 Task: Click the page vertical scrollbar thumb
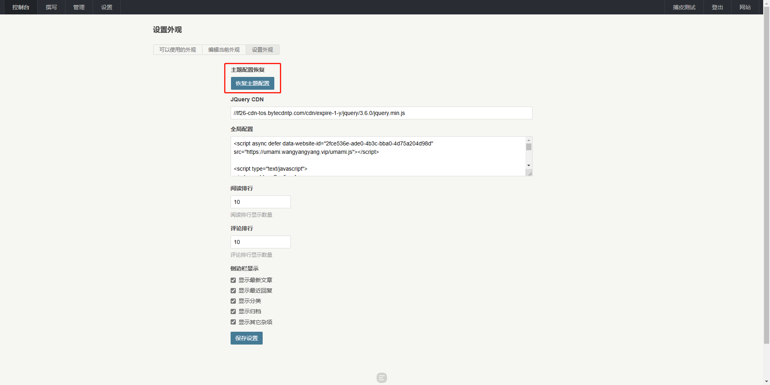(766, 175)
